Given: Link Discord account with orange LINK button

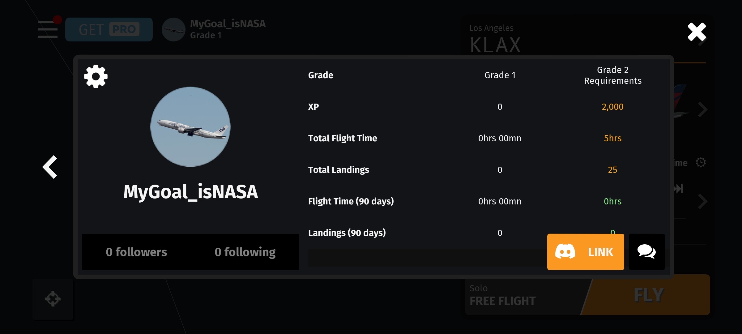Looking at the screenshot, I should point(585,252).
